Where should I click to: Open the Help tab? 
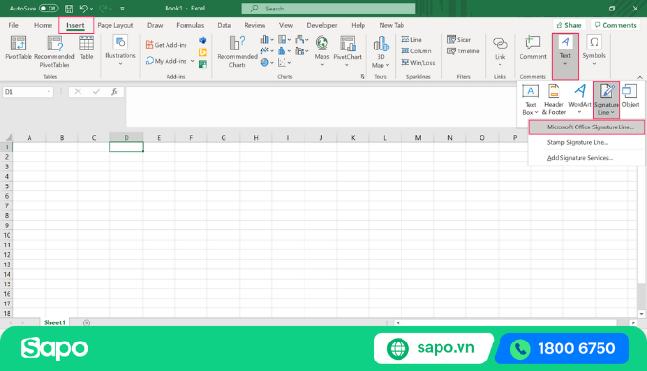coord(358,25)
